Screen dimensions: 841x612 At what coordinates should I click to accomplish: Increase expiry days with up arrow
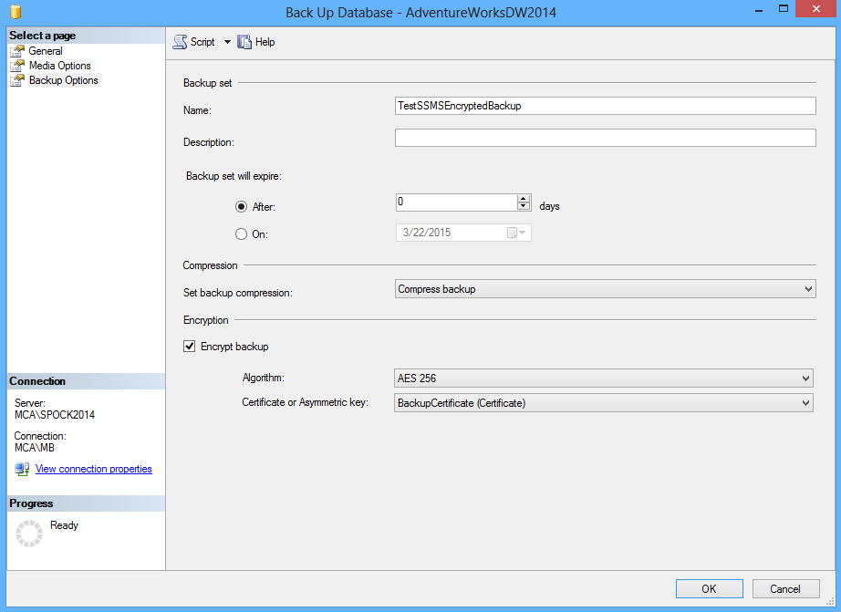coord(524,199)
